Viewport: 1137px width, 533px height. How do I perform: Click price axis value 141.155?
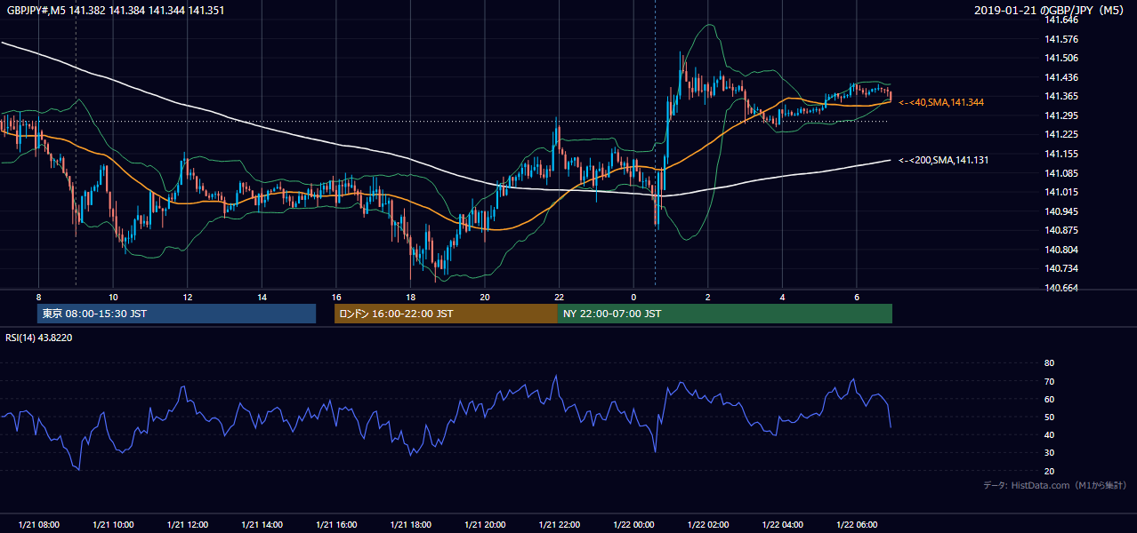(1061, 154)
